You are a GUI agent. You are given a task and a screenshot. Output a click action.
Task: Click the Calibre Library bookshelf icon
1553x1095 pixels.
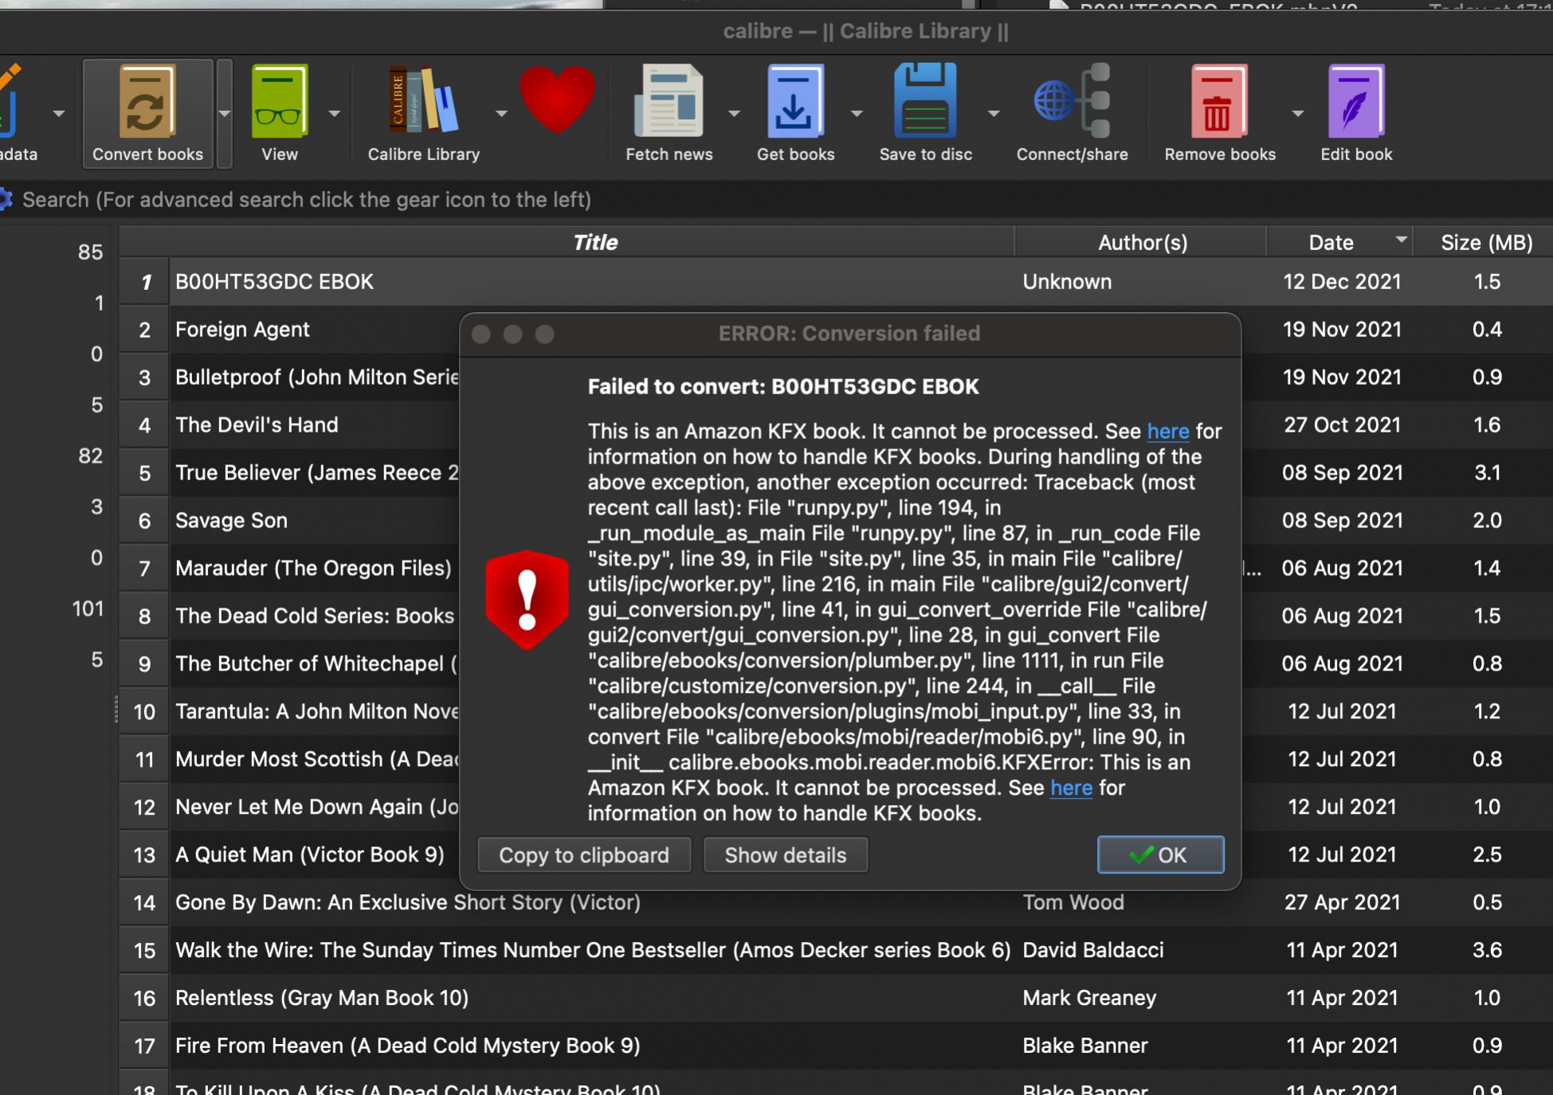[x=423, y=102]
